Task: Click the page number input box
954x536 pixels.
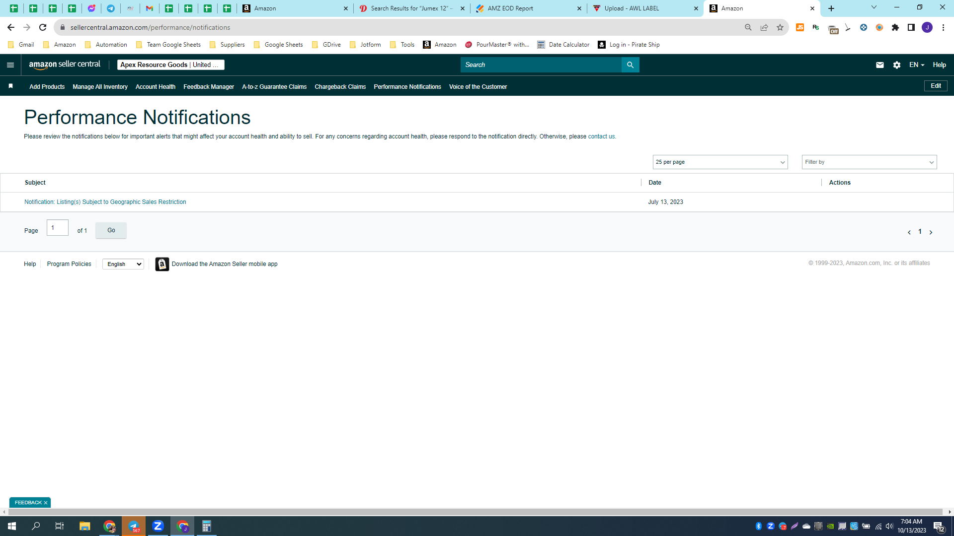Action: pos(58,228)
